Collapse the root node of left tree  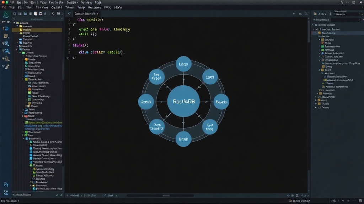tap(14, 23)
